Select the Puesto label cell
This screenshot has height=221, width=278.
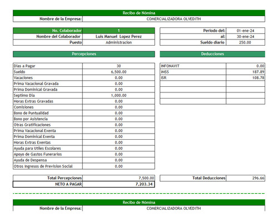pos(48,42)
